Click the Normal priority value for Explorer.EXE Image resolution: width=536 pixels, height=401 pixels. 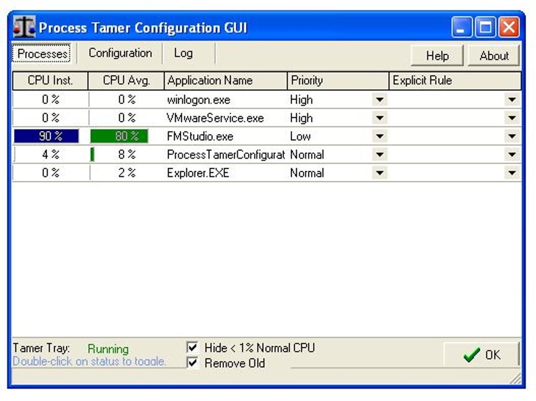[307, 173]
